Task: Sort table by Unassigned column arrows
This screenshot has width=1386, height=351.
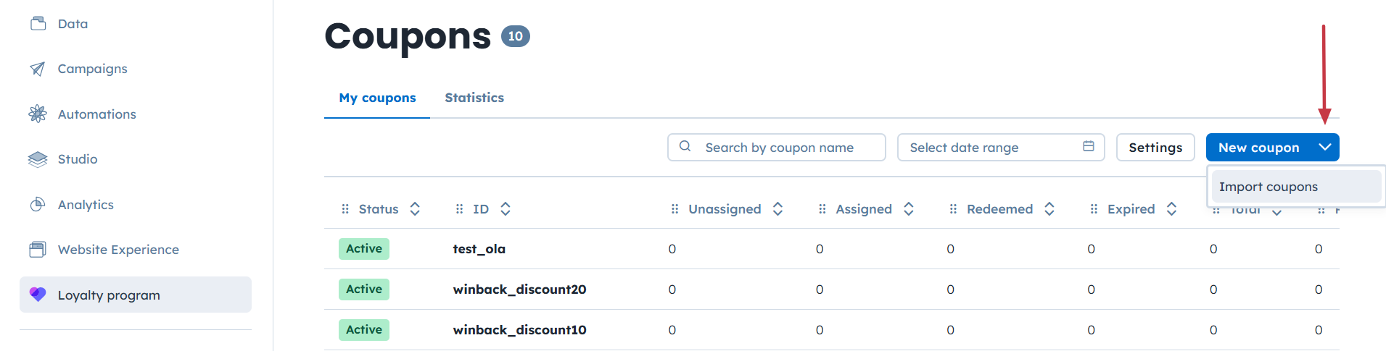Action: [777, 209]
